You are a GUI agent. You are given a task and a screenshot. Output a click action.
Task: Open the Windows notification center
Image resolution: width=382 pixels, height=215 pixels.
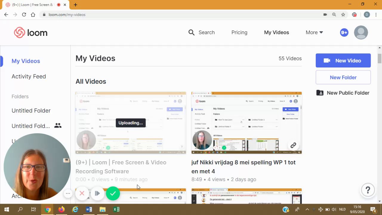[373, 209]
